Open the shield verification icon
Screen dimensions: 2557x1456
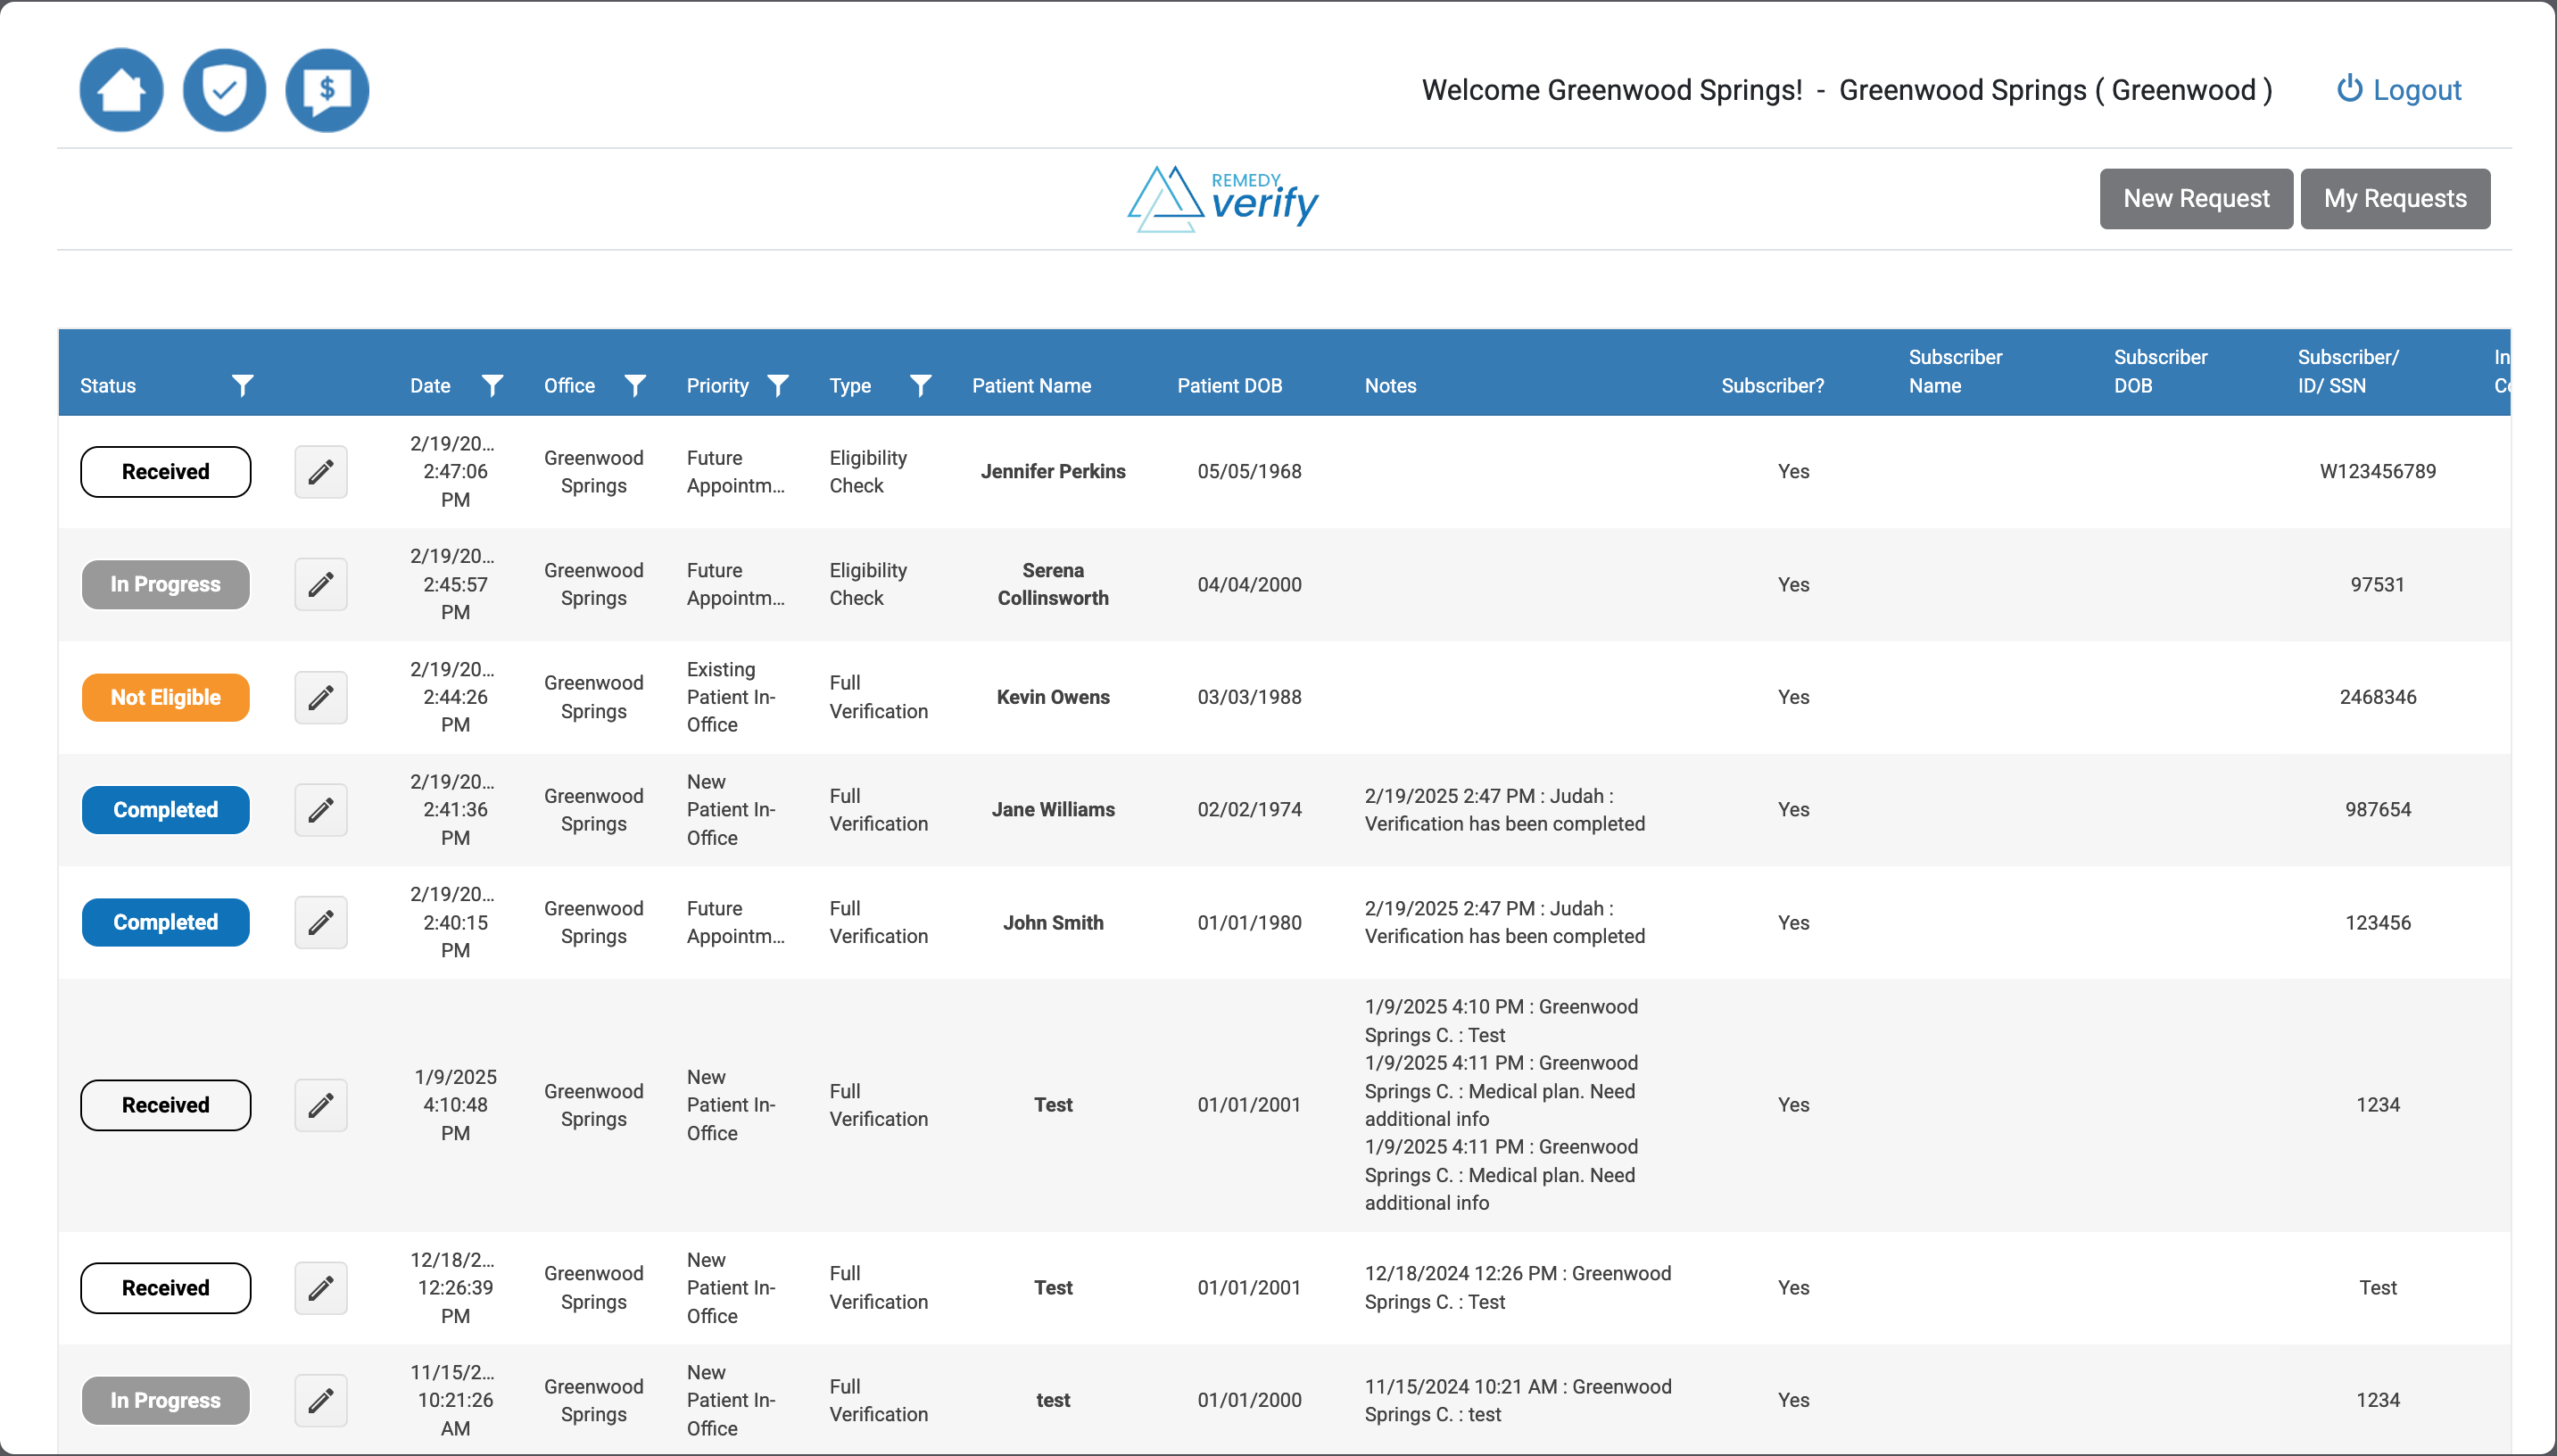click(x=224, y=90)
